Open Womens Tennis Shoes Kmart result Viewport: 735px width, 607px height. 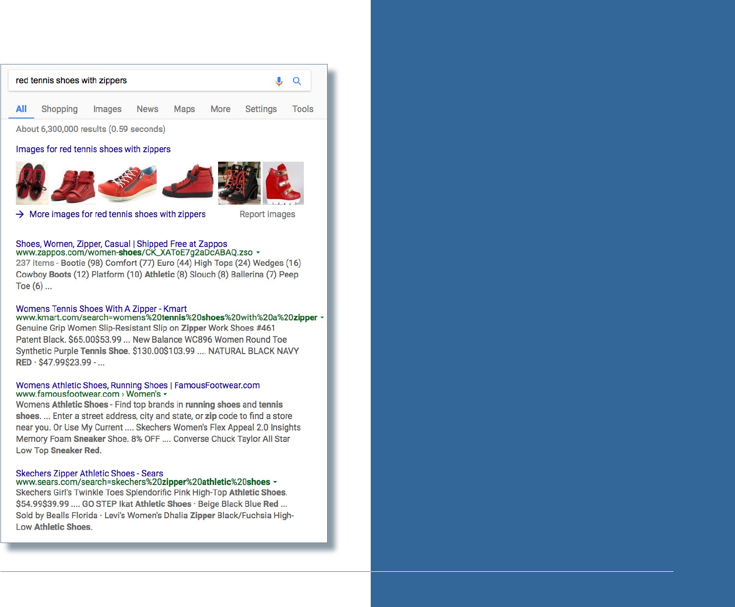pyautogui.click(x=101, y=309)
